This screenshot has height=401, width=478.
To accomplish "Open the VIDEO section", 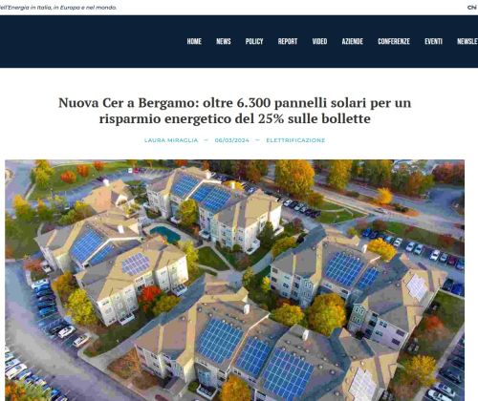I will point(319,41).
